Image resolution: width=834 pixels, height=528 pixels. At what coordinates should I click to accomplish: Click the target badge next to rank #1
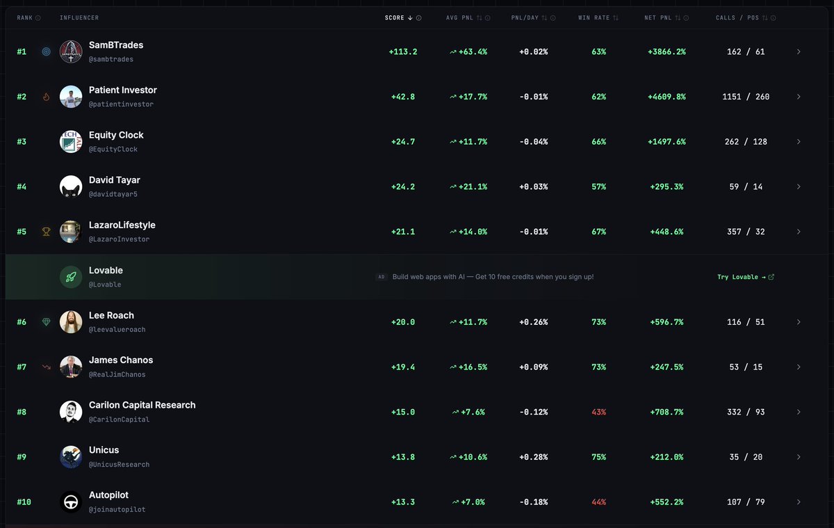tap(46, 51)
